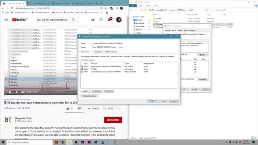The height and width of the screenshot is (145, 258).
Task: Open the Translate bookmark
Action: (x=69, y=12)
